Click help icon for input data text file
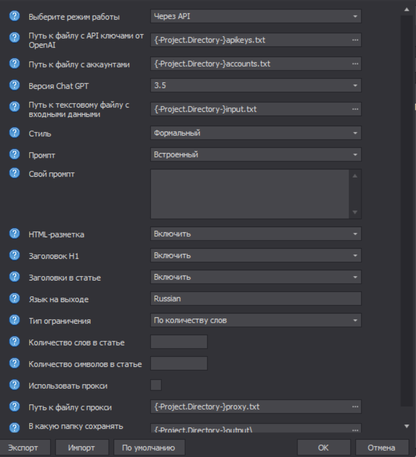This screenshot has width=416, height=457. (x=14, y=107)
